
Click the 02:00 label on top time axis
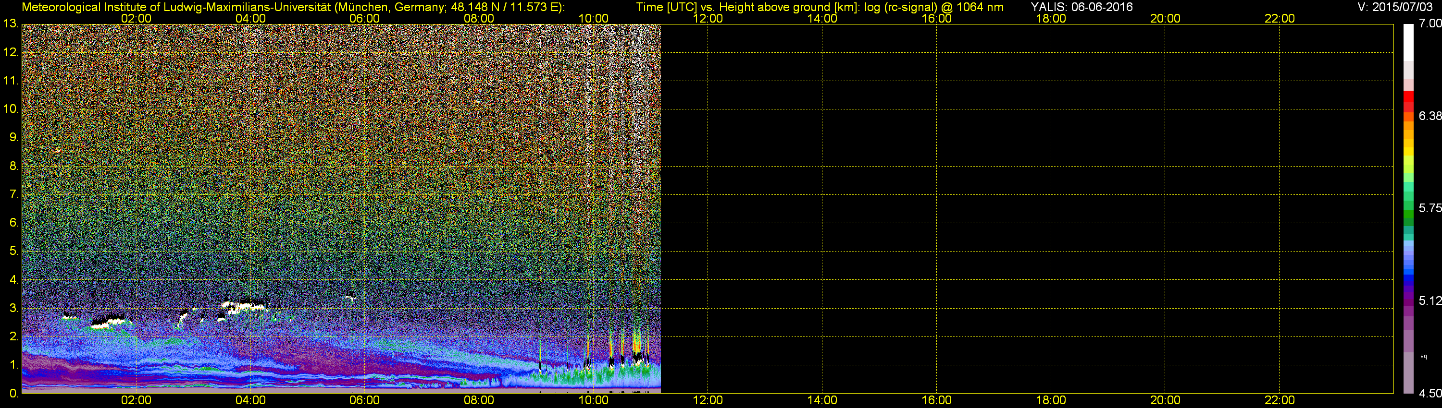136,18
